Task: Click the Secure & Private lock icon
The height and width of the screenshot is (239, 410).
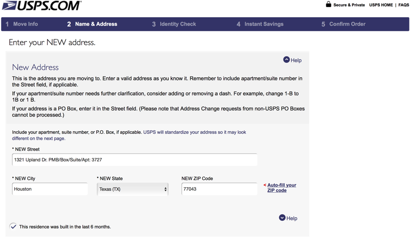Action: pyautogui.click(x=329, y=4)
